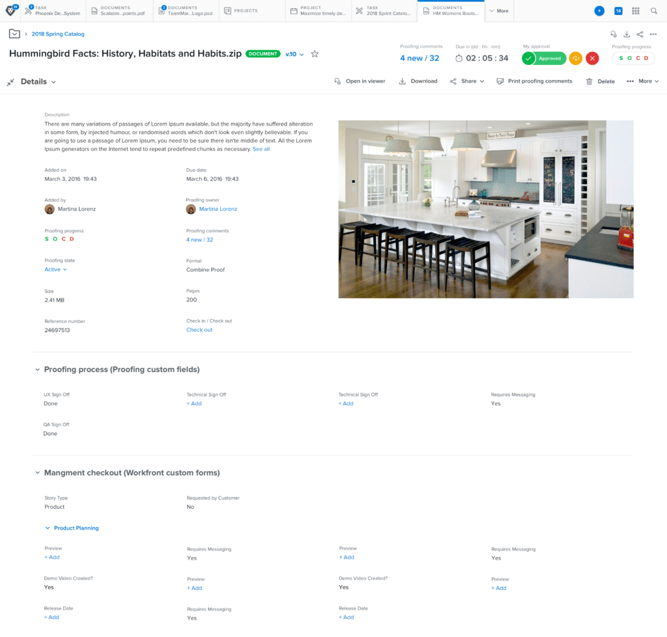Click the Hummingbird Facts document title
Image resolution: width=667 pixels, height=637 pixels.
[x=125, y=53]
